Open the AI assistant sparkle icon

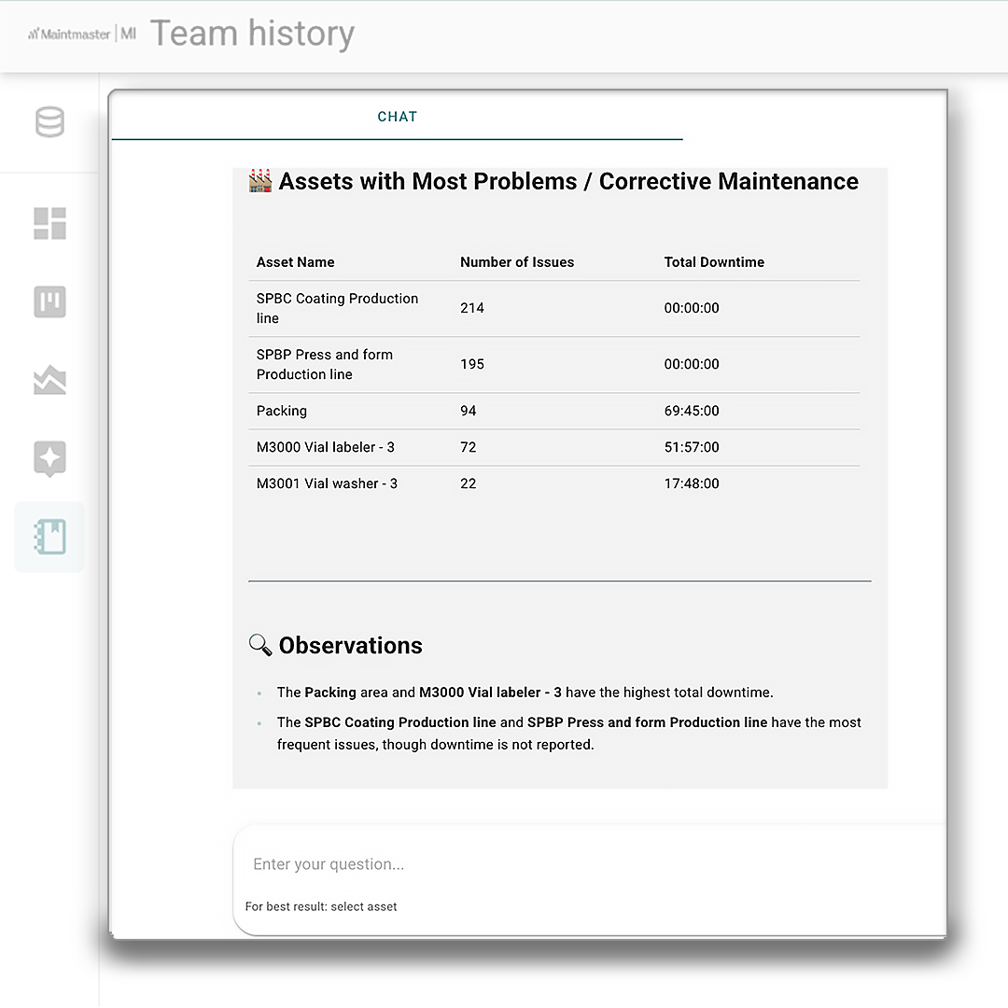point(49,458)
